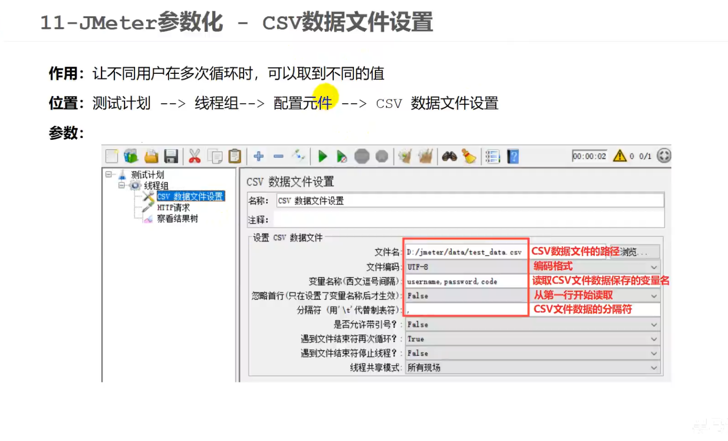Screen dimensions: 728x441
Task: Open the 遇到文件结束符再次循环 dropdown
Action: click(532, 339)
